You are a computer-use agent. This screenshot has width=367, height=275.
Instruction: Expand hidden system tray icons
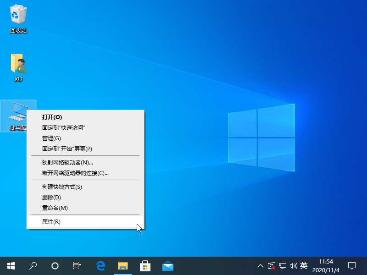click(x=260, y=266)
